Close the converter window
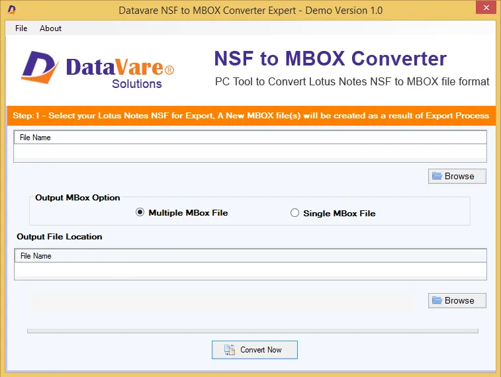Screen dimensions: 501x377 tap(486, 7)
